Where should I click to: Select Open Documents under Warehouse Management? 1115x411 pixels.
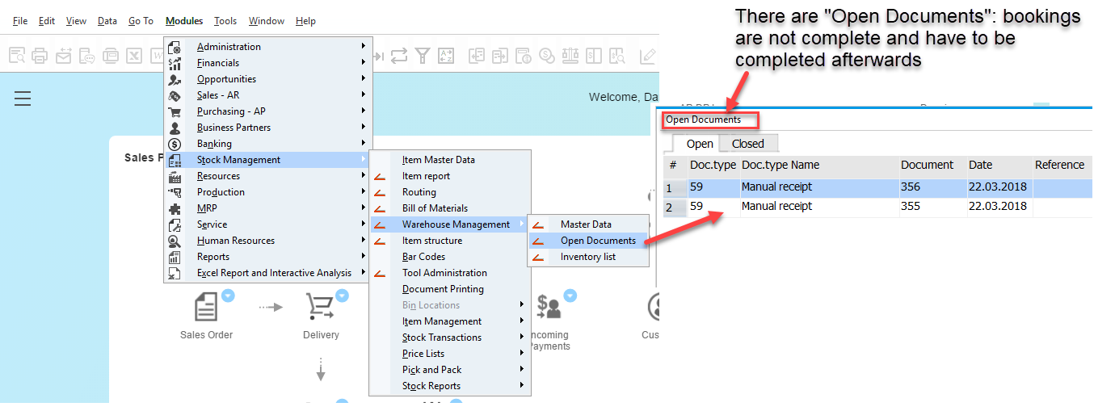coord(588,241)
